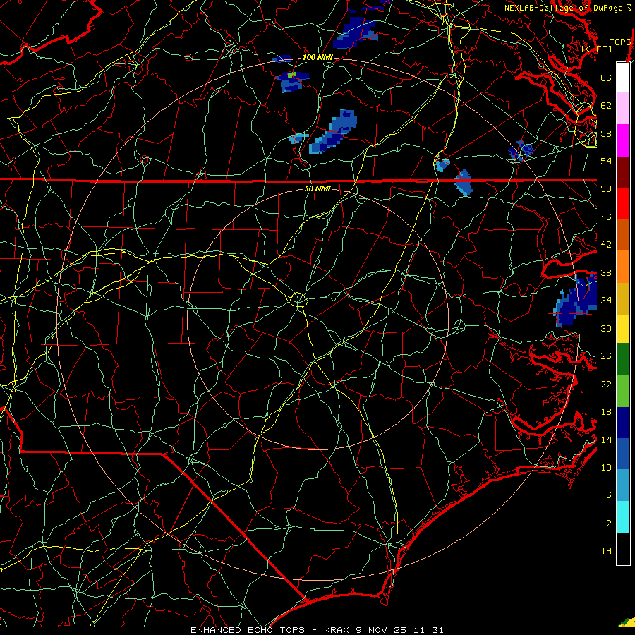The image size is (635, 635).
Task: Click the legend value "30"
Action: (606, 328)
